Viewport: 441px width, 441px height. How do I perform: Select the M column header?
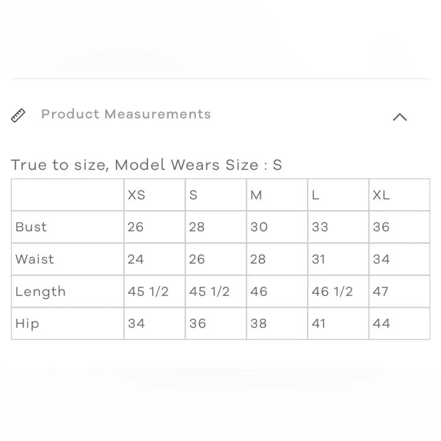tap(256, 195)
